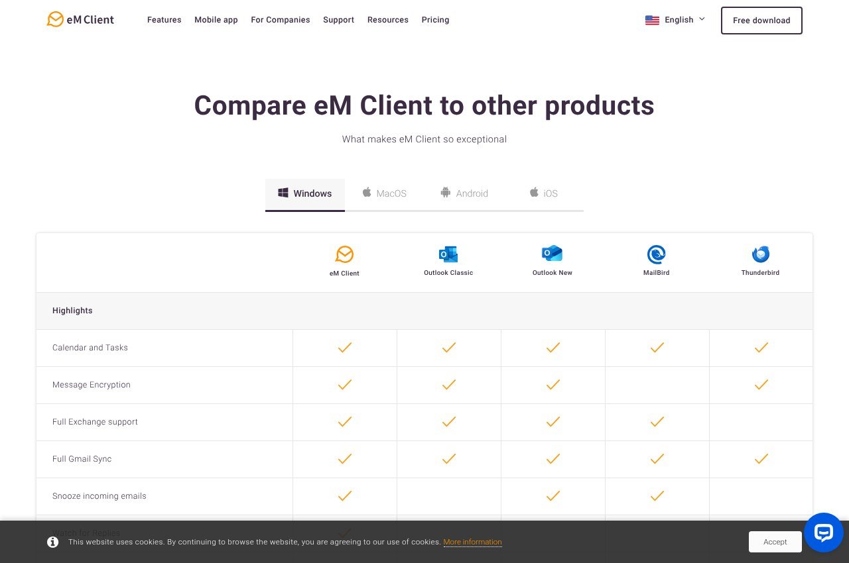Click the eM Client logo in header
The height and width of the screenshot is (563, 849).
(x=80, y=20)
